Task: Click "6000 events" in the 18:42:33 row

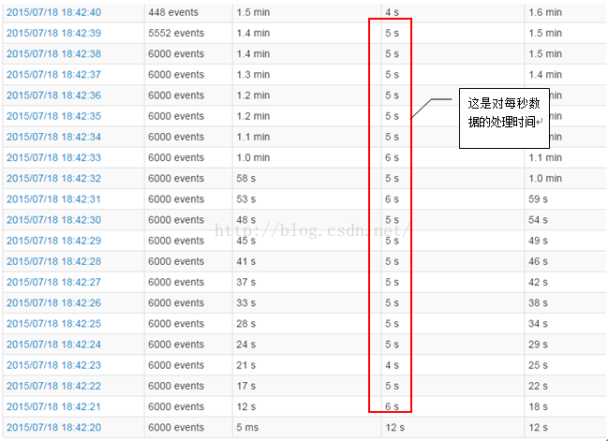Action: coord(176,157)
